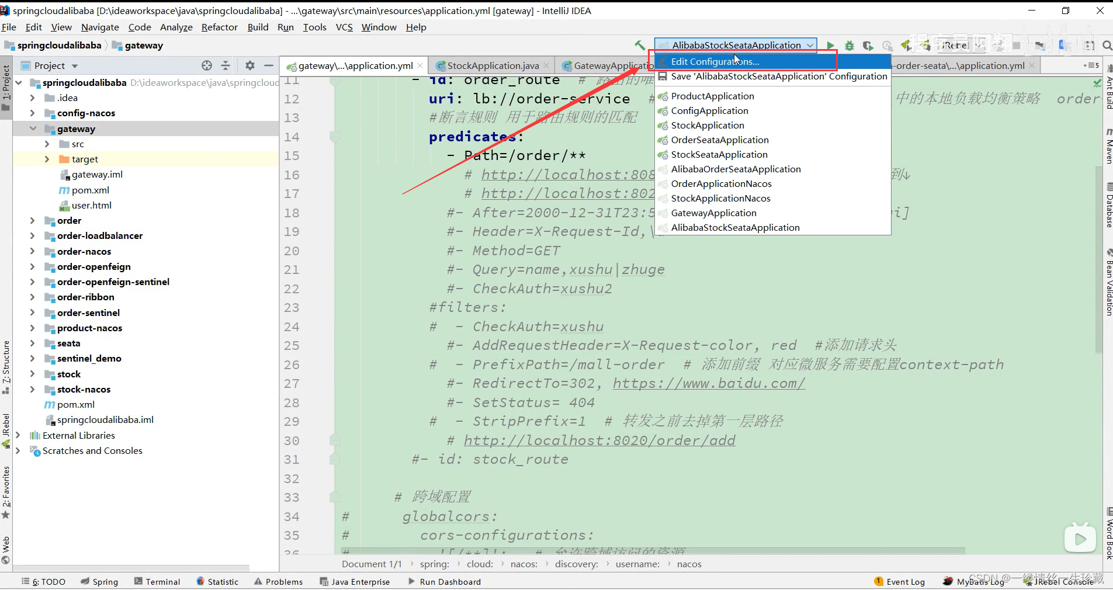Open the Bean Validation tool window
Viewport: 1113px width, 590px height.
click(1108, 283)
